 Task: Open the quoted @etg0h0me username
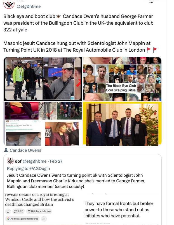coord(34,161)
